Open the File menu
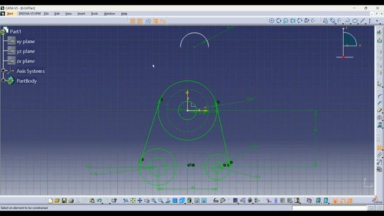This screenshot has width=384, height=216. (46, 14)
